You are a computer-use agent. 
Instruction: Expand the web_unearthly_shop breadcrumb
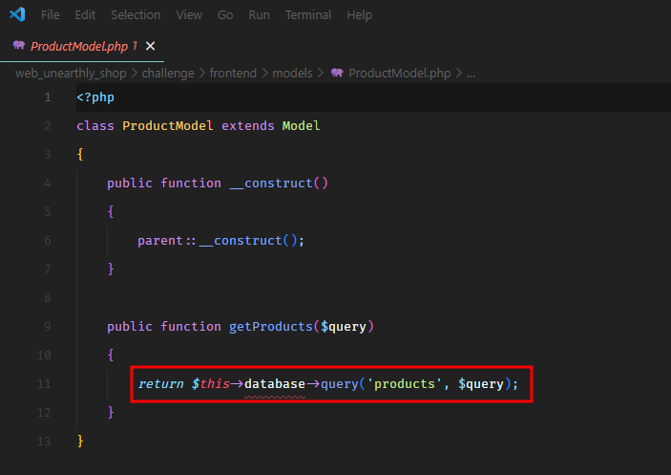click(73, 73)
